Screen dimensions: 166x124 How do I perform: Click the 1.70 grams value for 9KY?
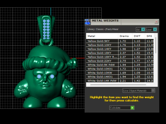tap(123, 41)
